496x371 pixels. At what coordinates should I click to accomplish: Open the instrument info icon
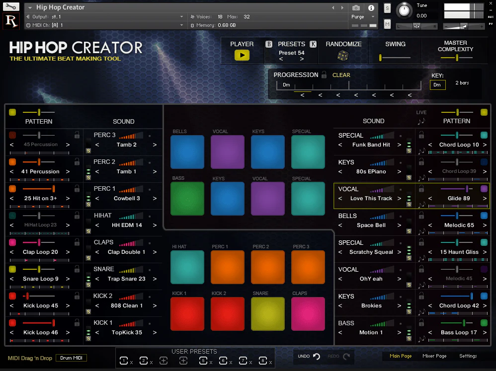pyautogui.click(x=371, y=8)
